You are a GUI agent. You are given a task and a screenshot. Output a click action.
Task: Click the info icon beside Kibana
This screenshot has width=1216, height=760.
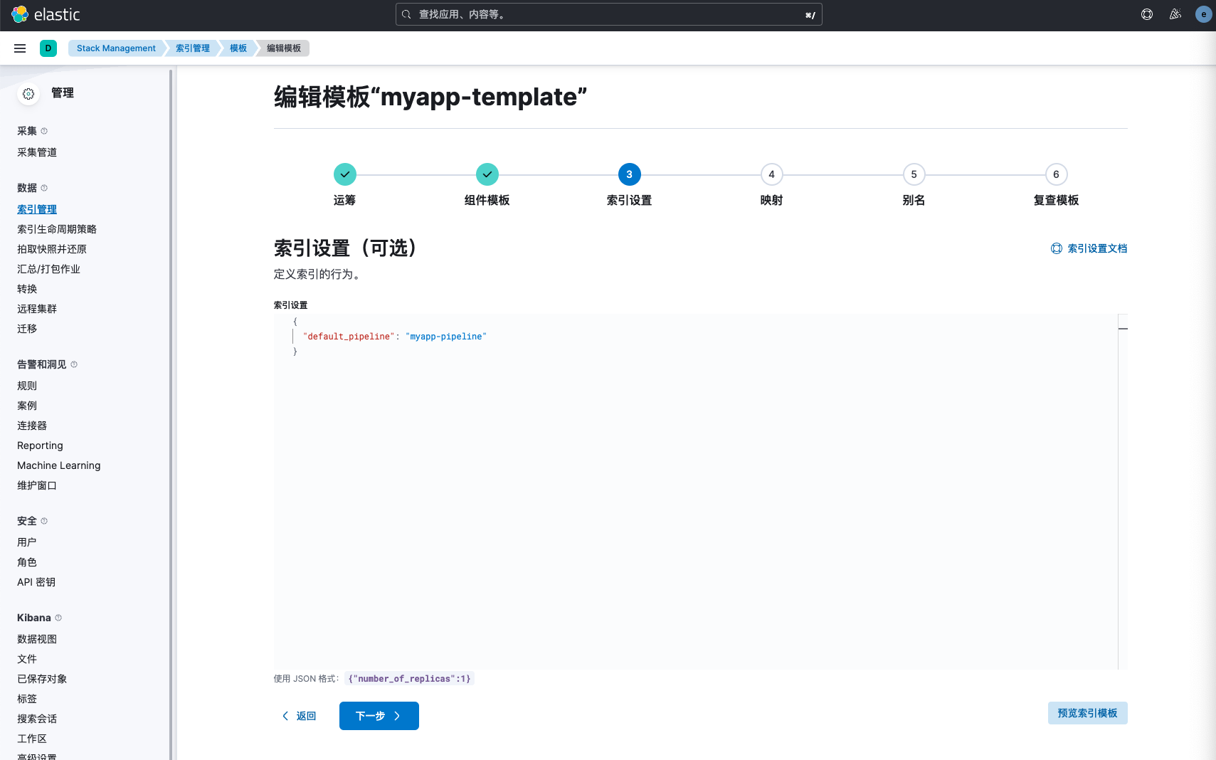point(58,618)
